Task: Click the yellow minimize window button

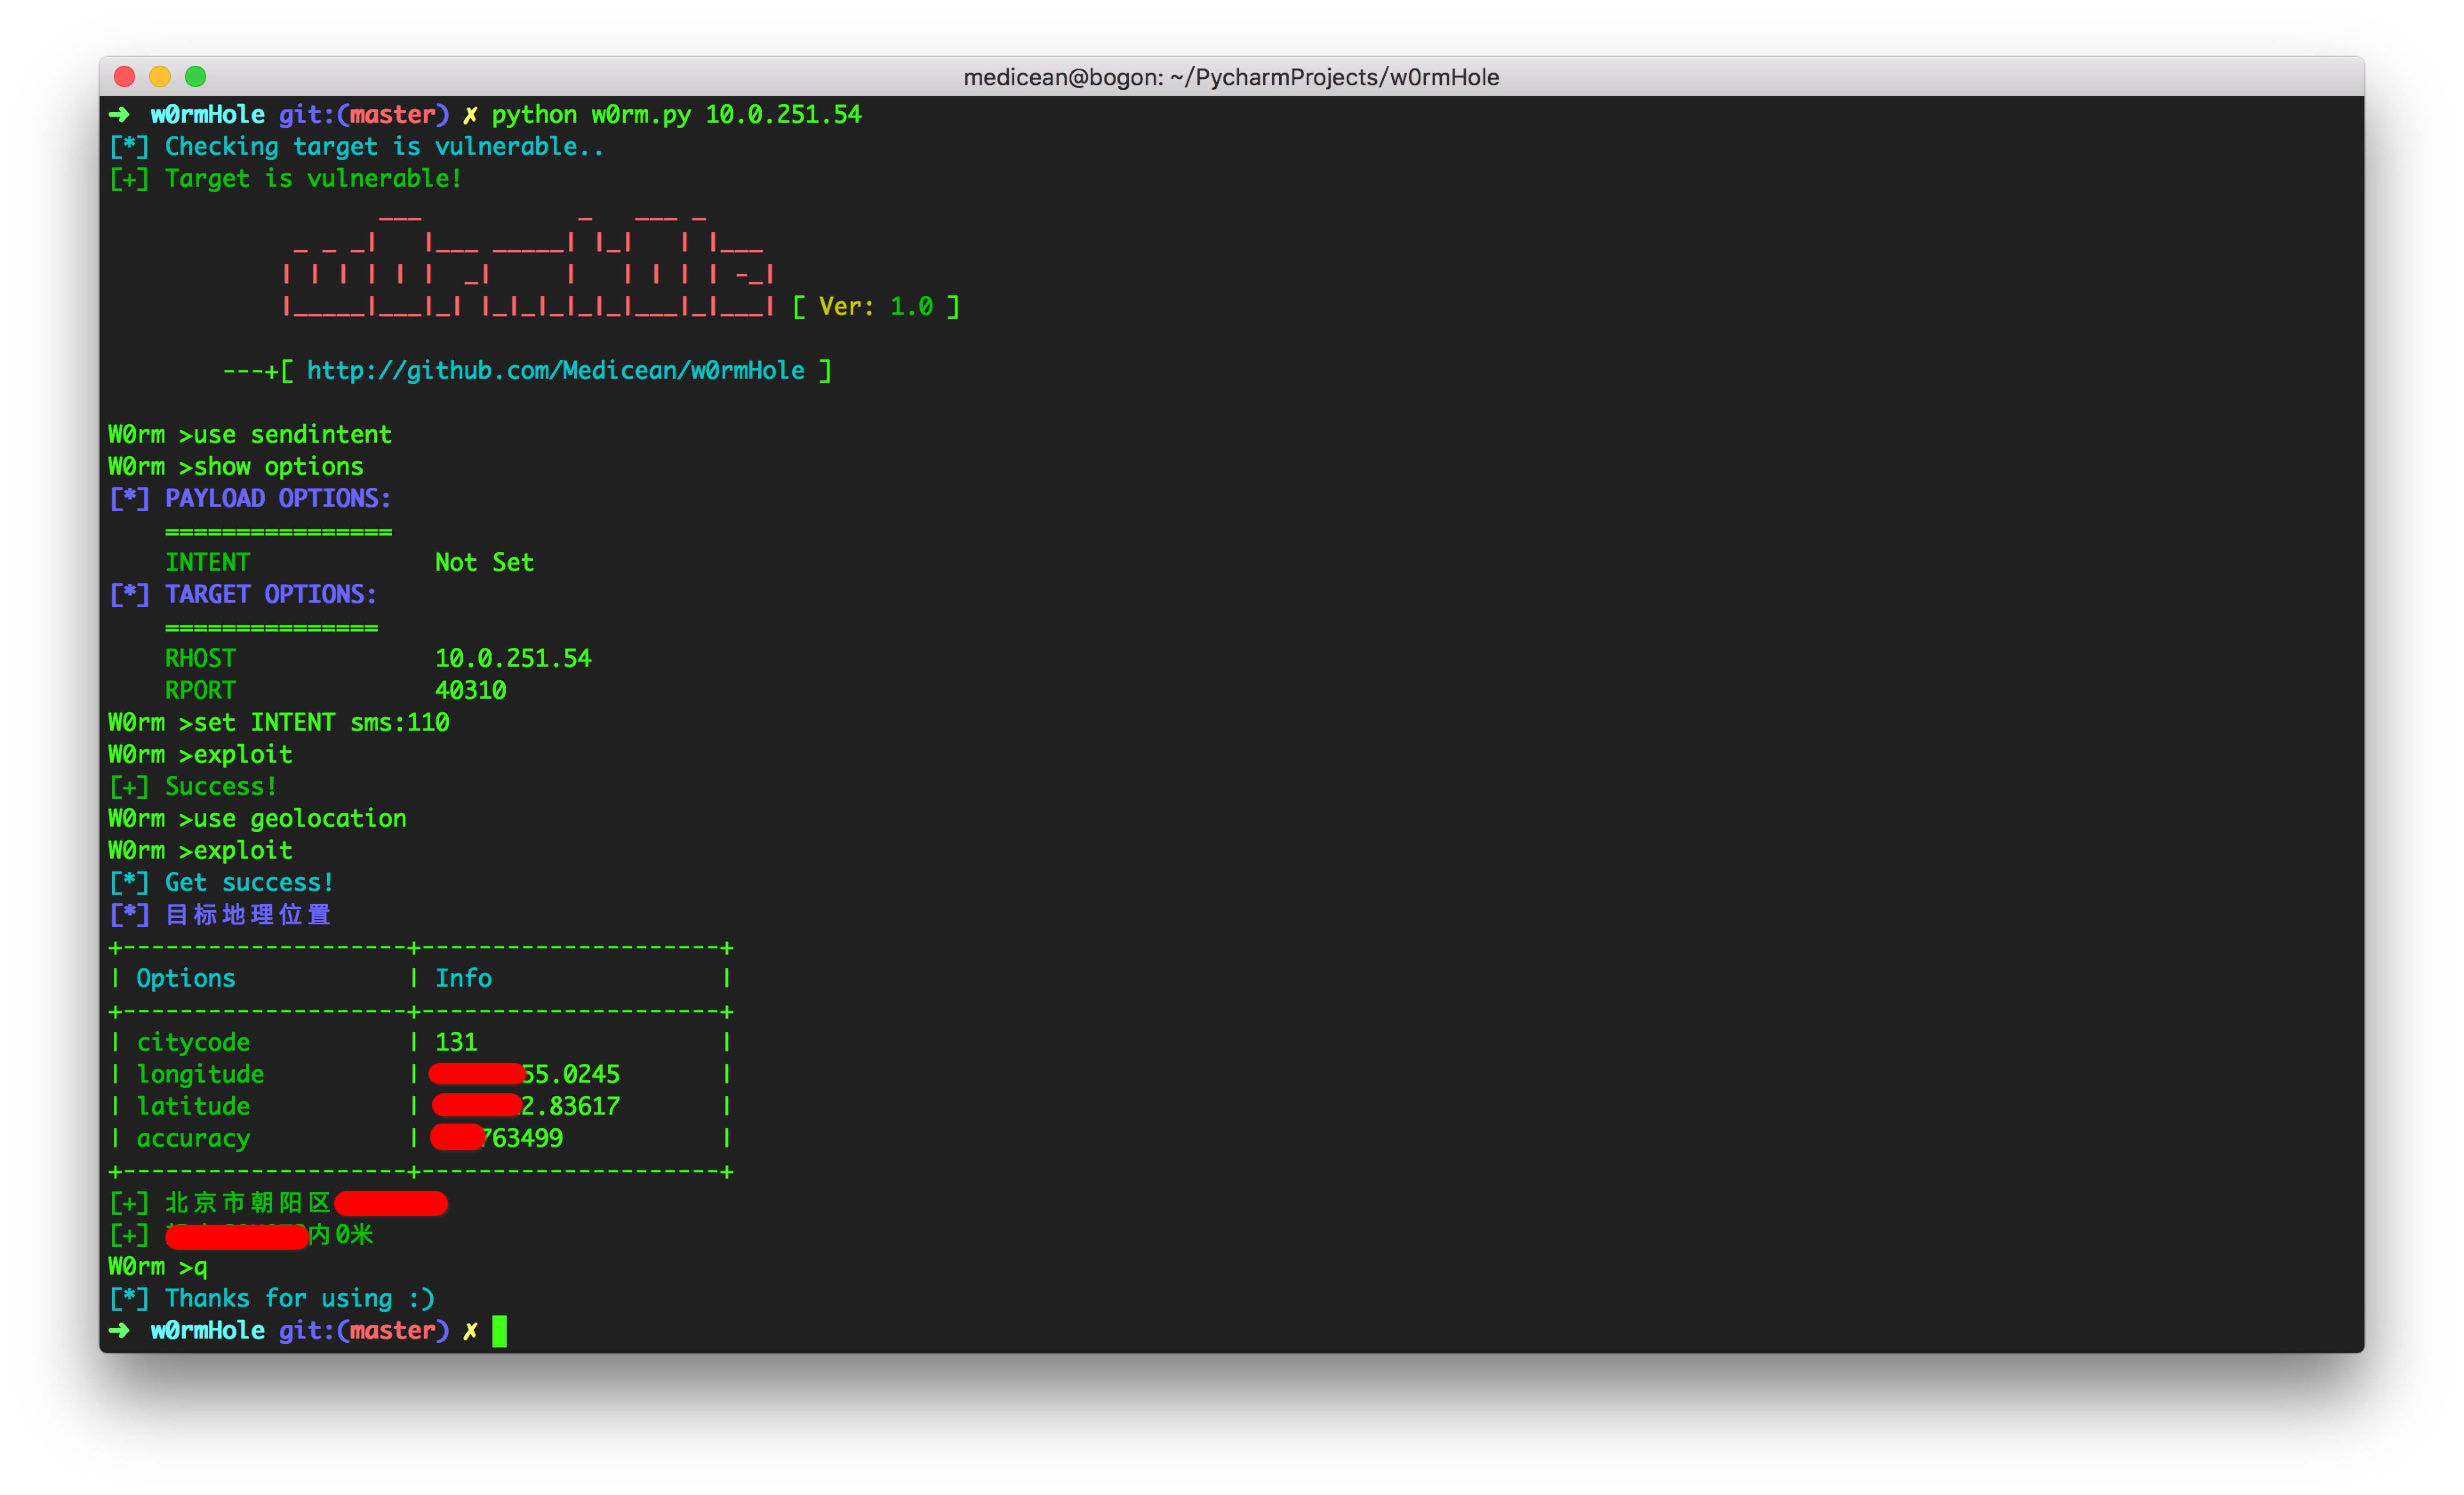Action: point(160,77)
